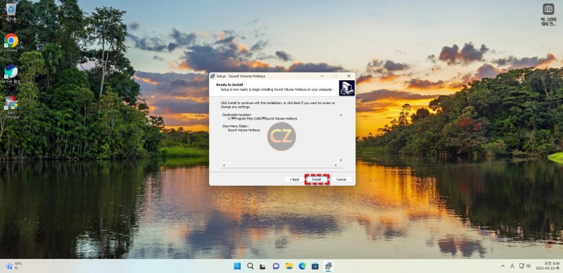Click the Setup installer taskbar icon
This screenshot has width=563, height=273.
coord(328,266)
